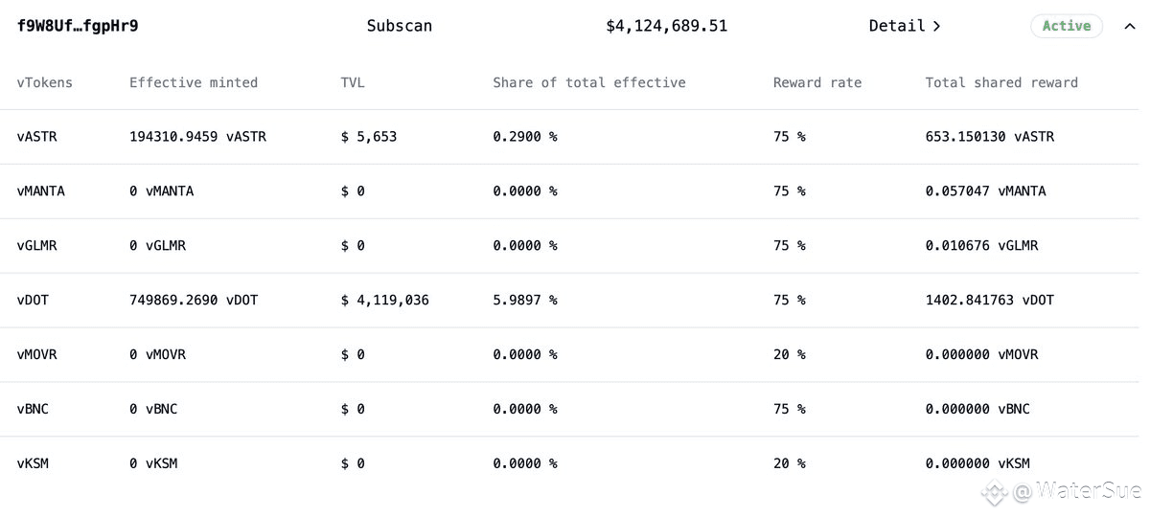Select the vMANTA token row label
Viewport: 1150px width, 517px height.
(41, 191)
